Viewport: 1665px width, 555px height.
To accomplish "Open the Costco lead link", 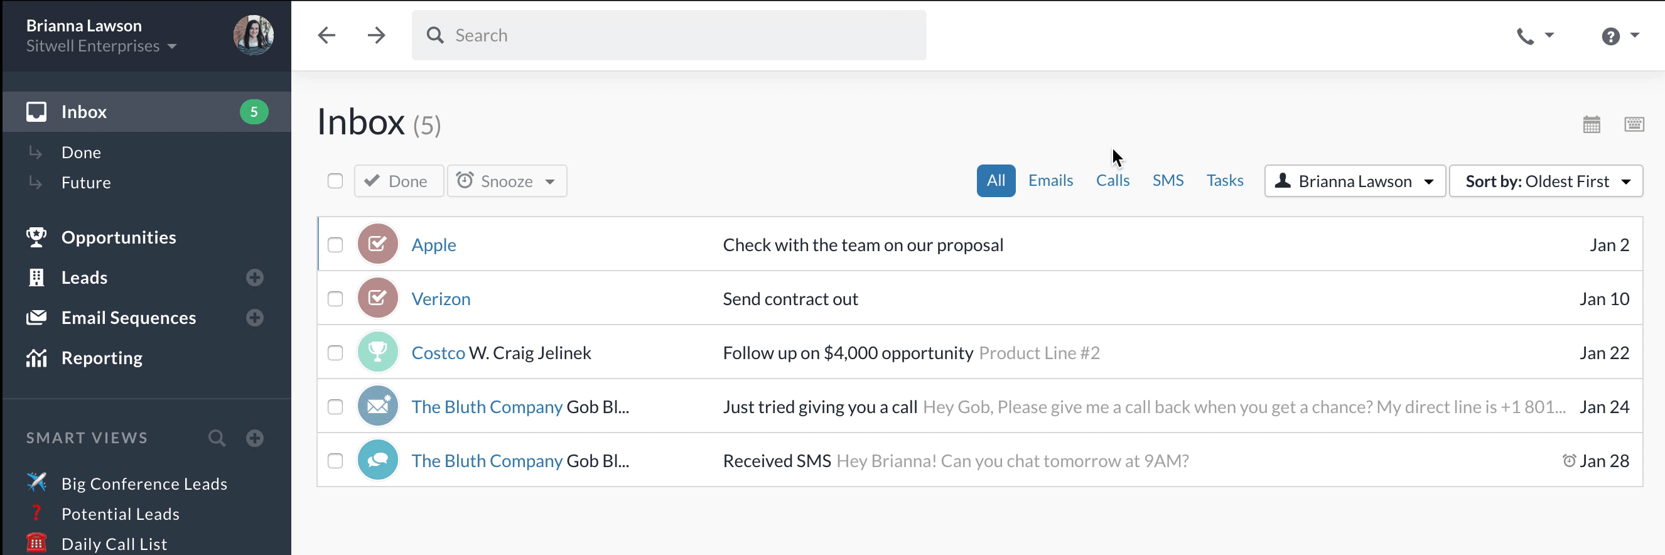I will click(438, 353).
